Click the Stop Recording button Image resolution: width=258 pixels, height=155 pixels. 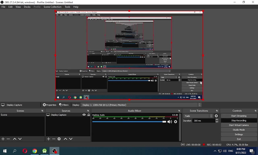pyautogui.click(x=239, y=121)
